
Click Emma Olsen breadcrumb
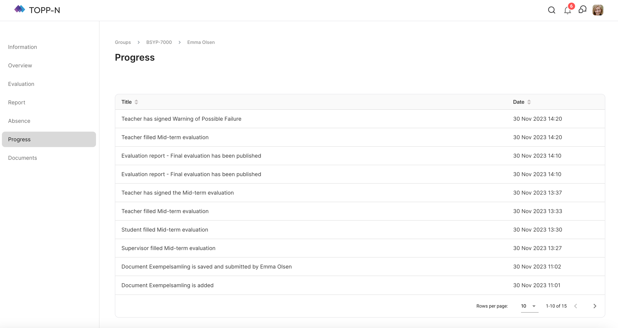[201, 42]
